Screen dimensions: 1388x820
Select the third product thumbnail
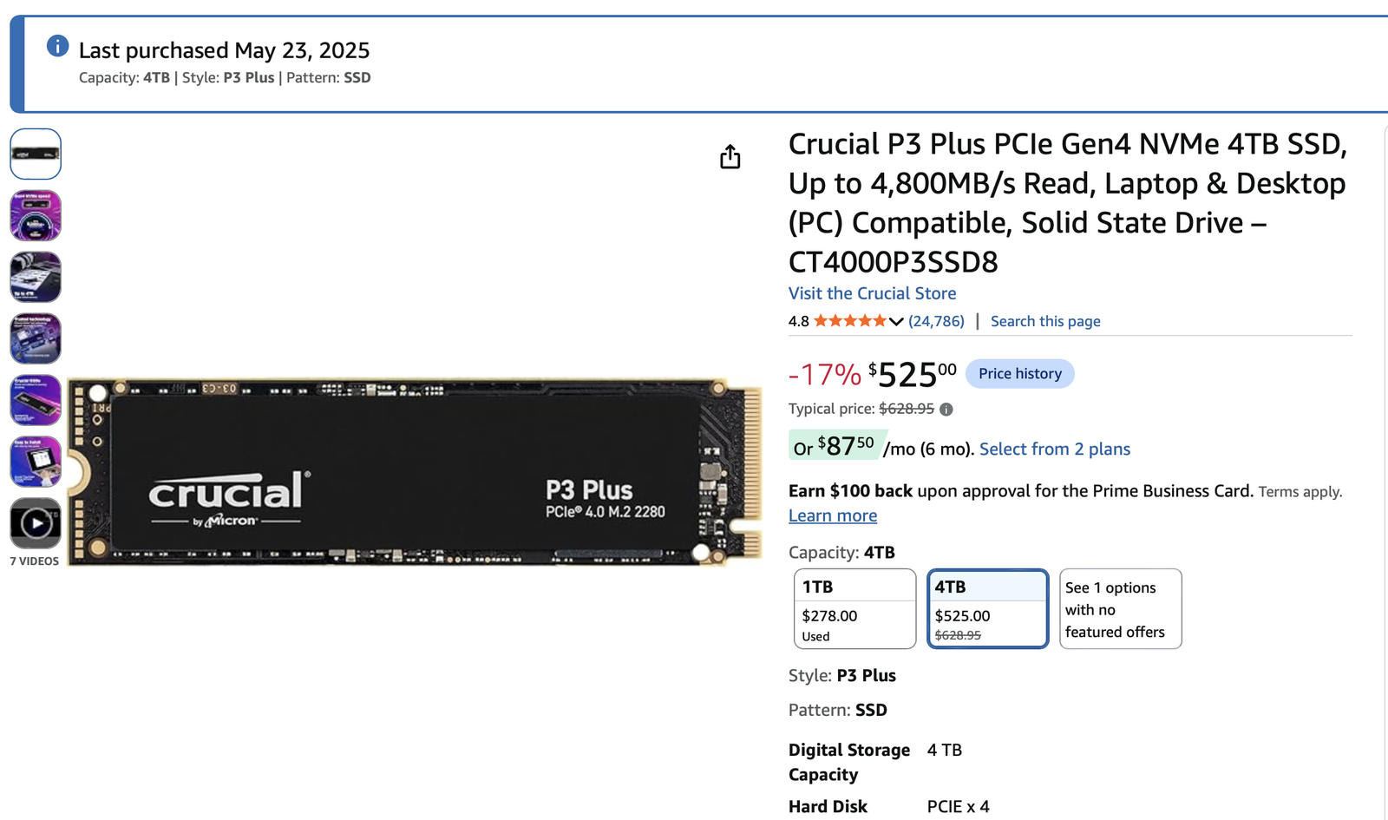tap(36, 277)
